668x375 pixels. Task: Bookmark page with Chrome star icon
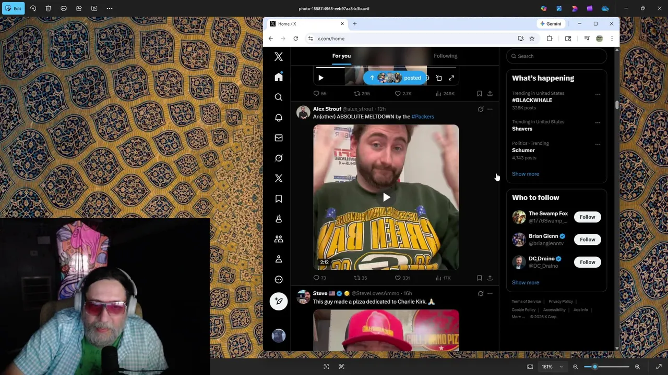point(532,39)
